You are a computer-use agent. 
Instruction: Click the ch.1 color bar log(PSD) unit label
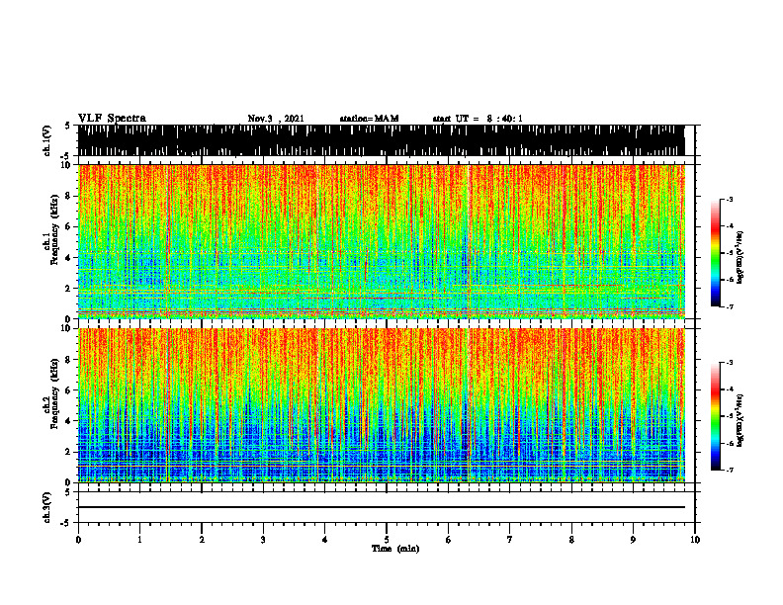(740, 257)
